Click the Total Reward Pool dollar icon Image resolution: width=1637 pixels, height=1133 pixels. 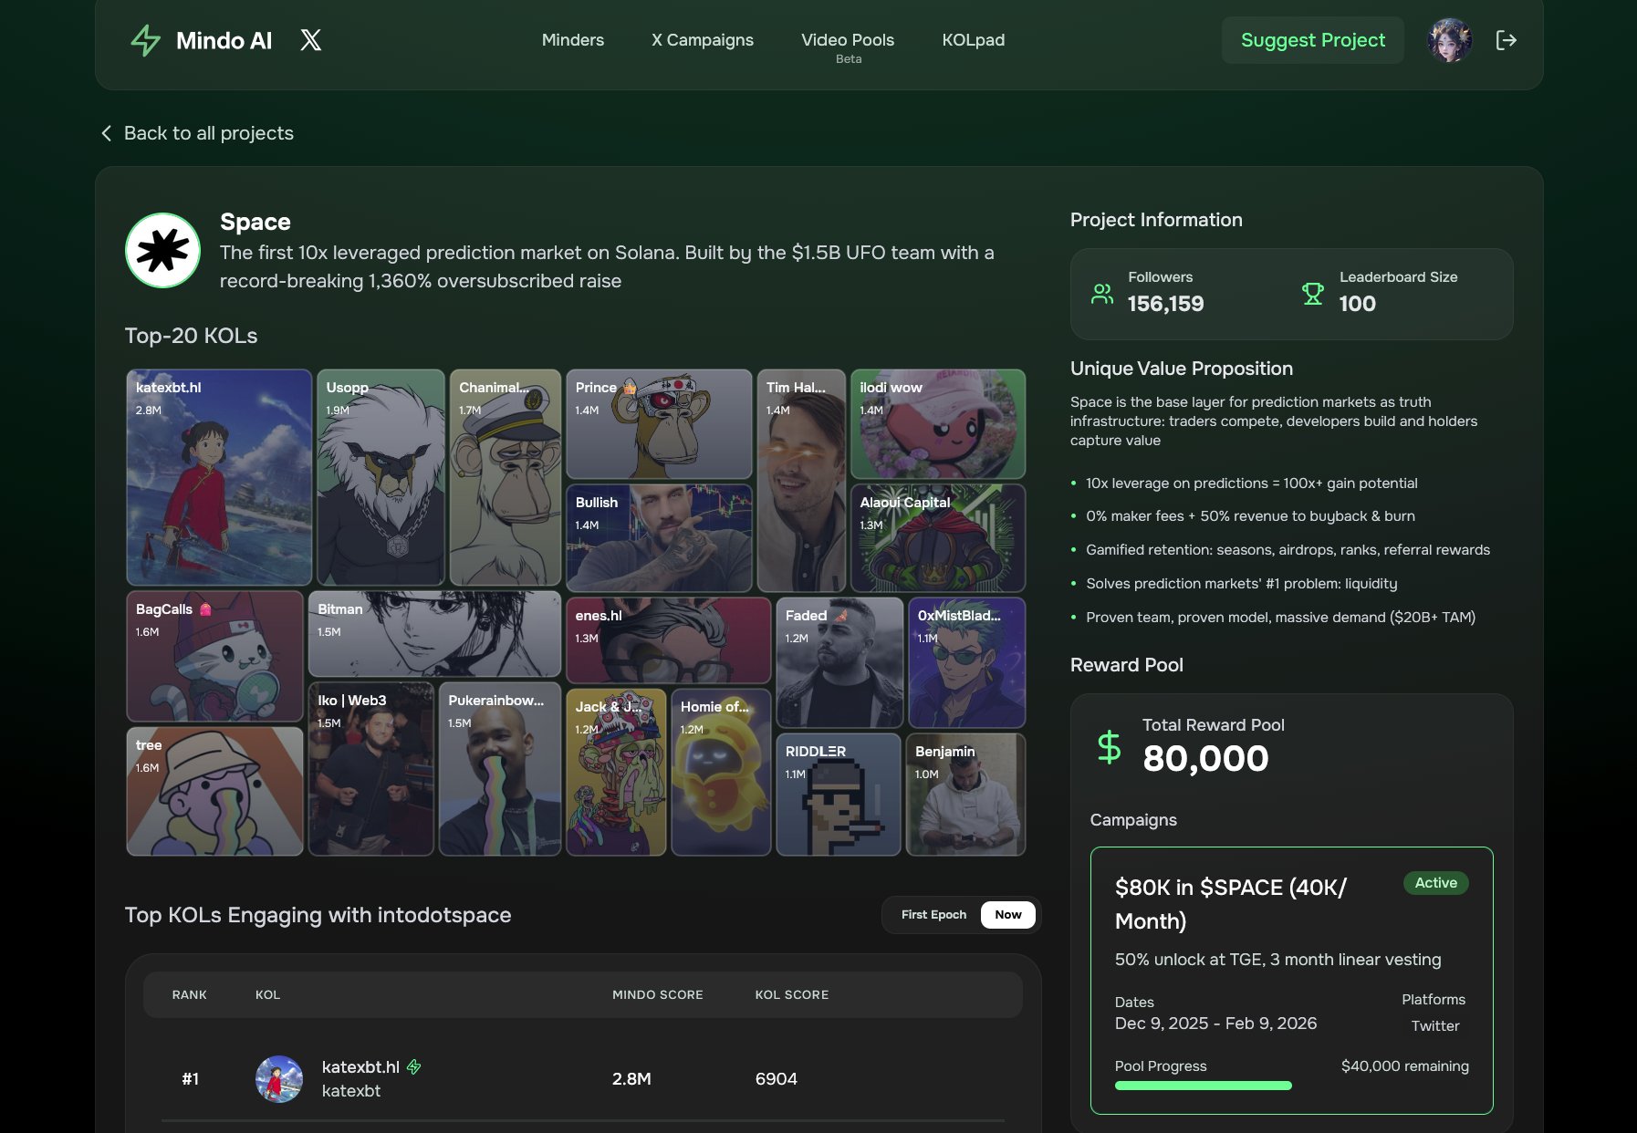tap(1110, 747)
